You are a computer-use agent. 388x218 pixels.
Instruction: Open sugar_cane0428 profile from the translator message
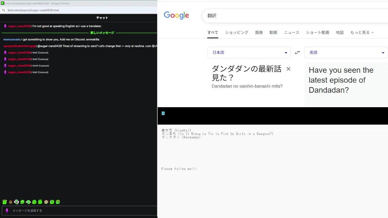coord(19,26)
